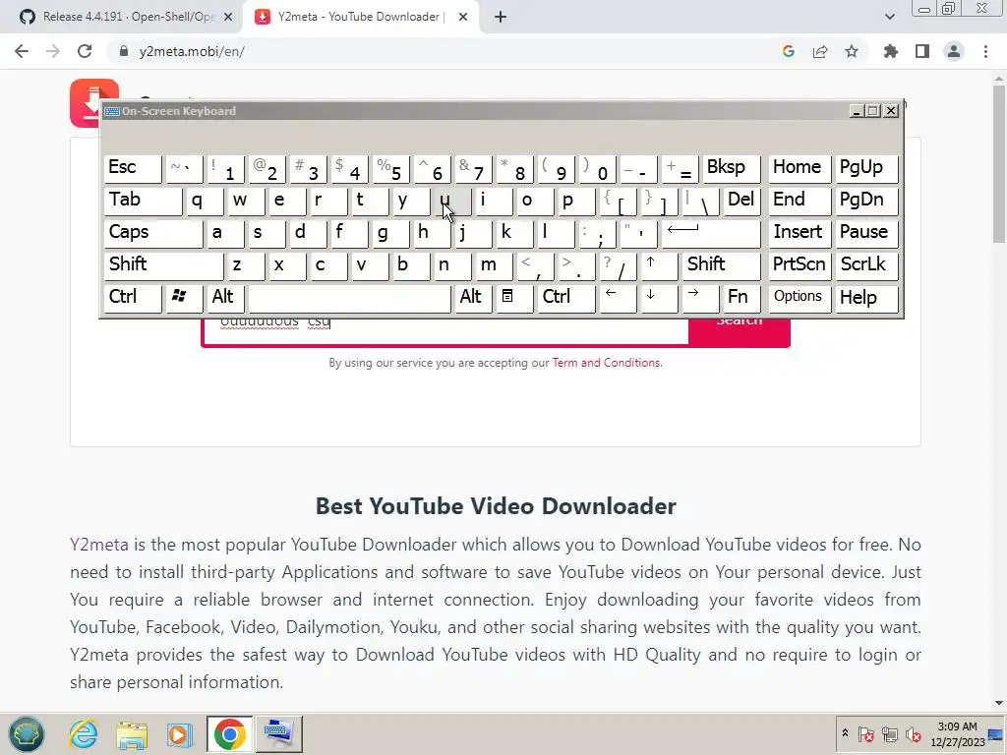Click the down arrow key
The height and width of the screenshot is (755, 1007).
tap(660, 298)
